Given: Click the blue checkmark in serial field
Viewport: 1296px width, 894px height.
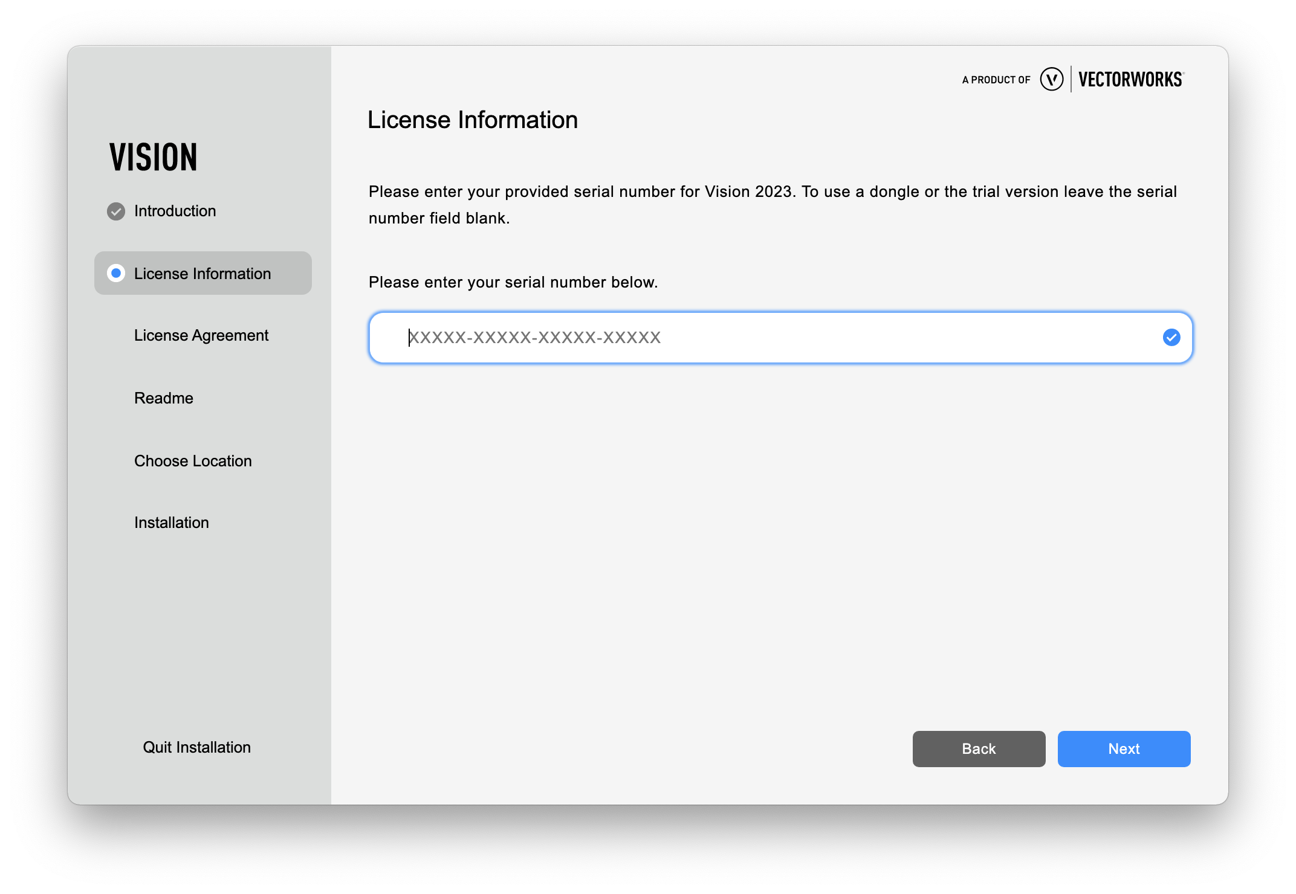Looking at the screenshot, I should (x=1171, y=338).
